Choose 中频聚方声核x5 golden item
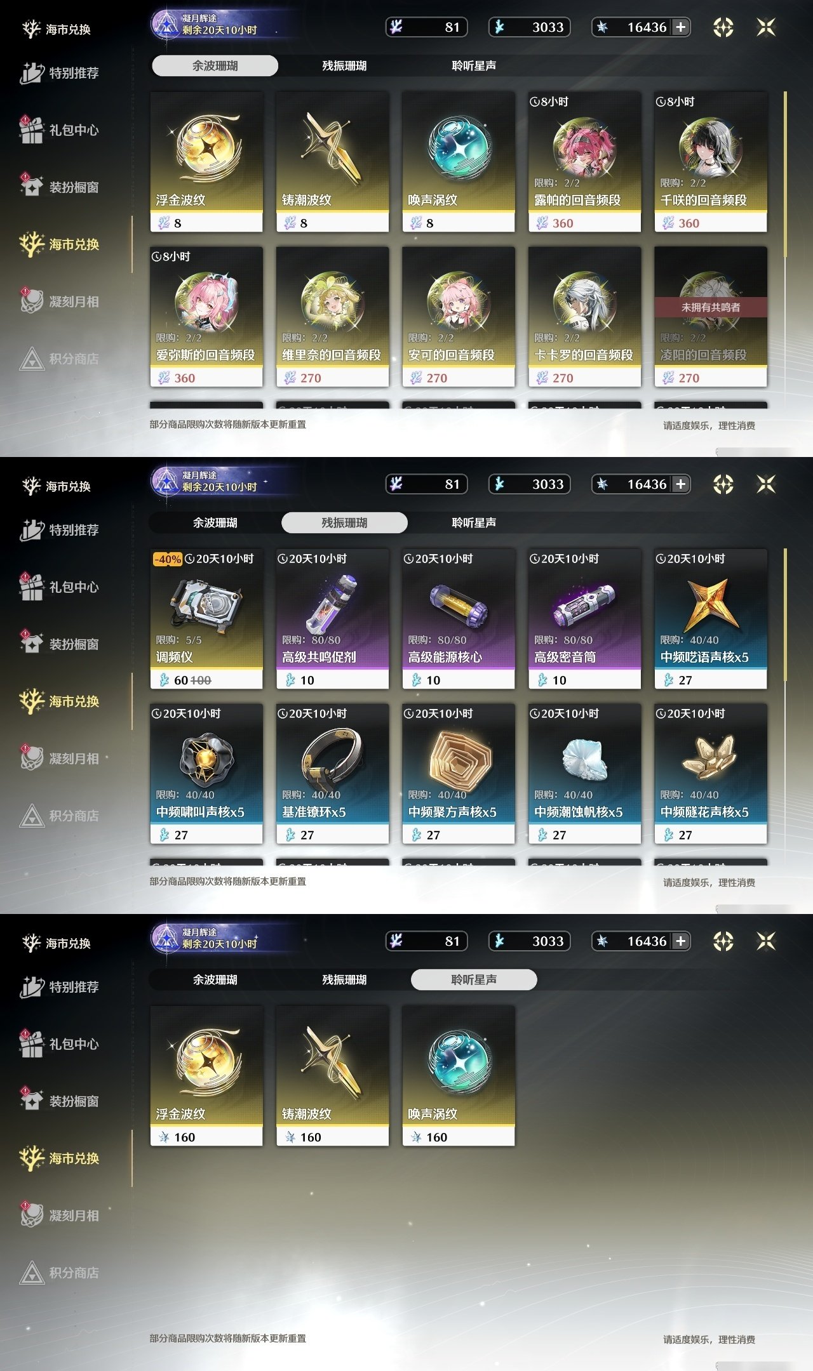This screenshot has width=813, height=1371. 459,774
